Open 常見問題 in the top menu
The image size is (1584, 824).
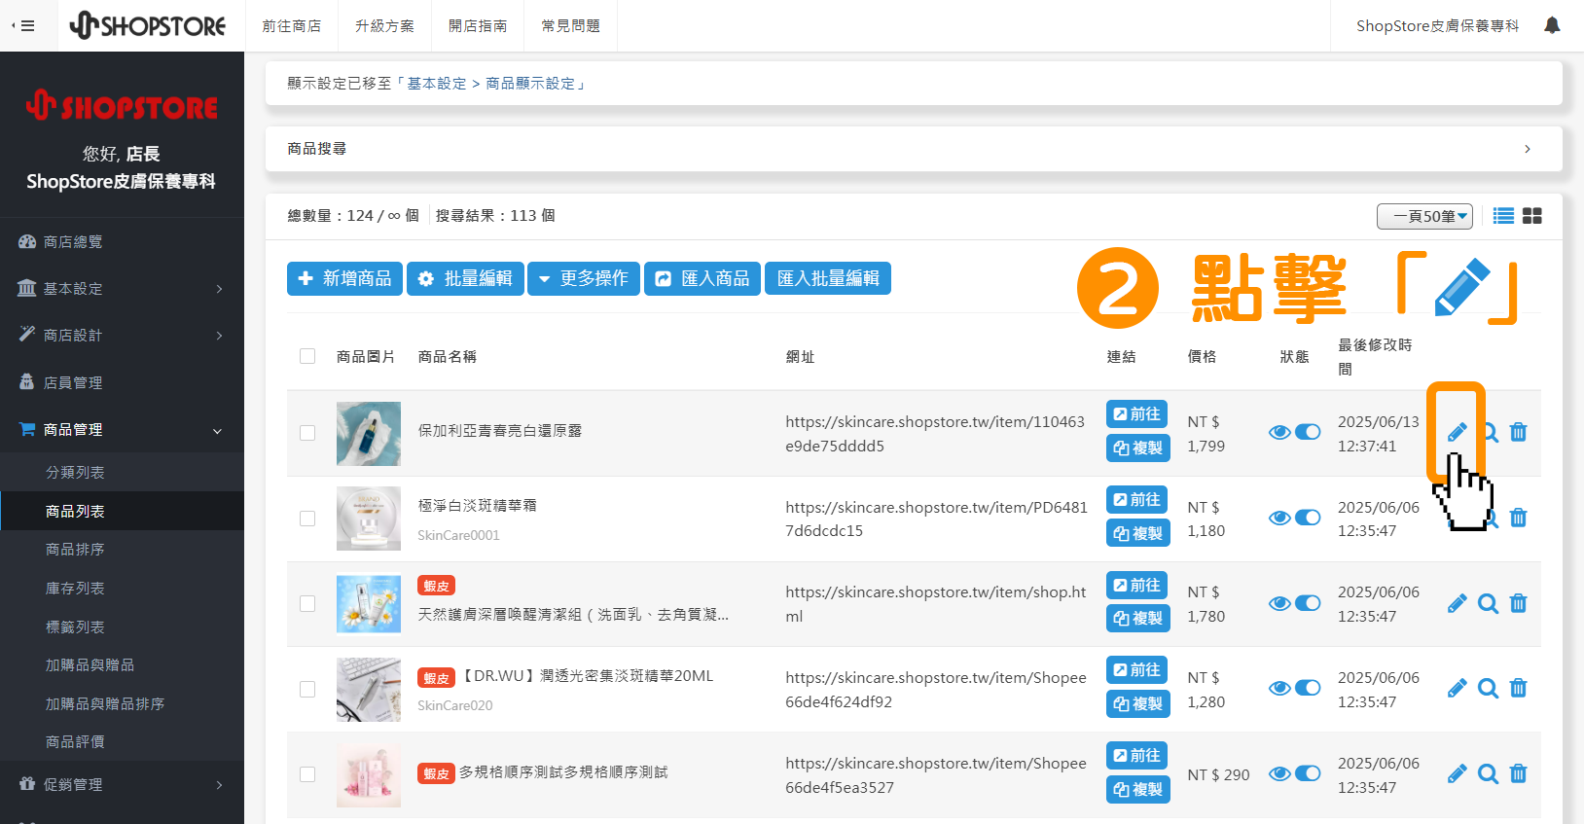(x=571, y=26)
